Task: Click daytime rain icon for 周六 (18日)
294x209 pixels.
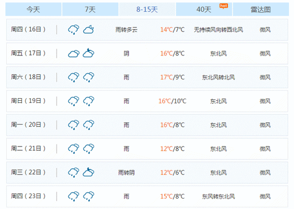Action: point(74,77)
